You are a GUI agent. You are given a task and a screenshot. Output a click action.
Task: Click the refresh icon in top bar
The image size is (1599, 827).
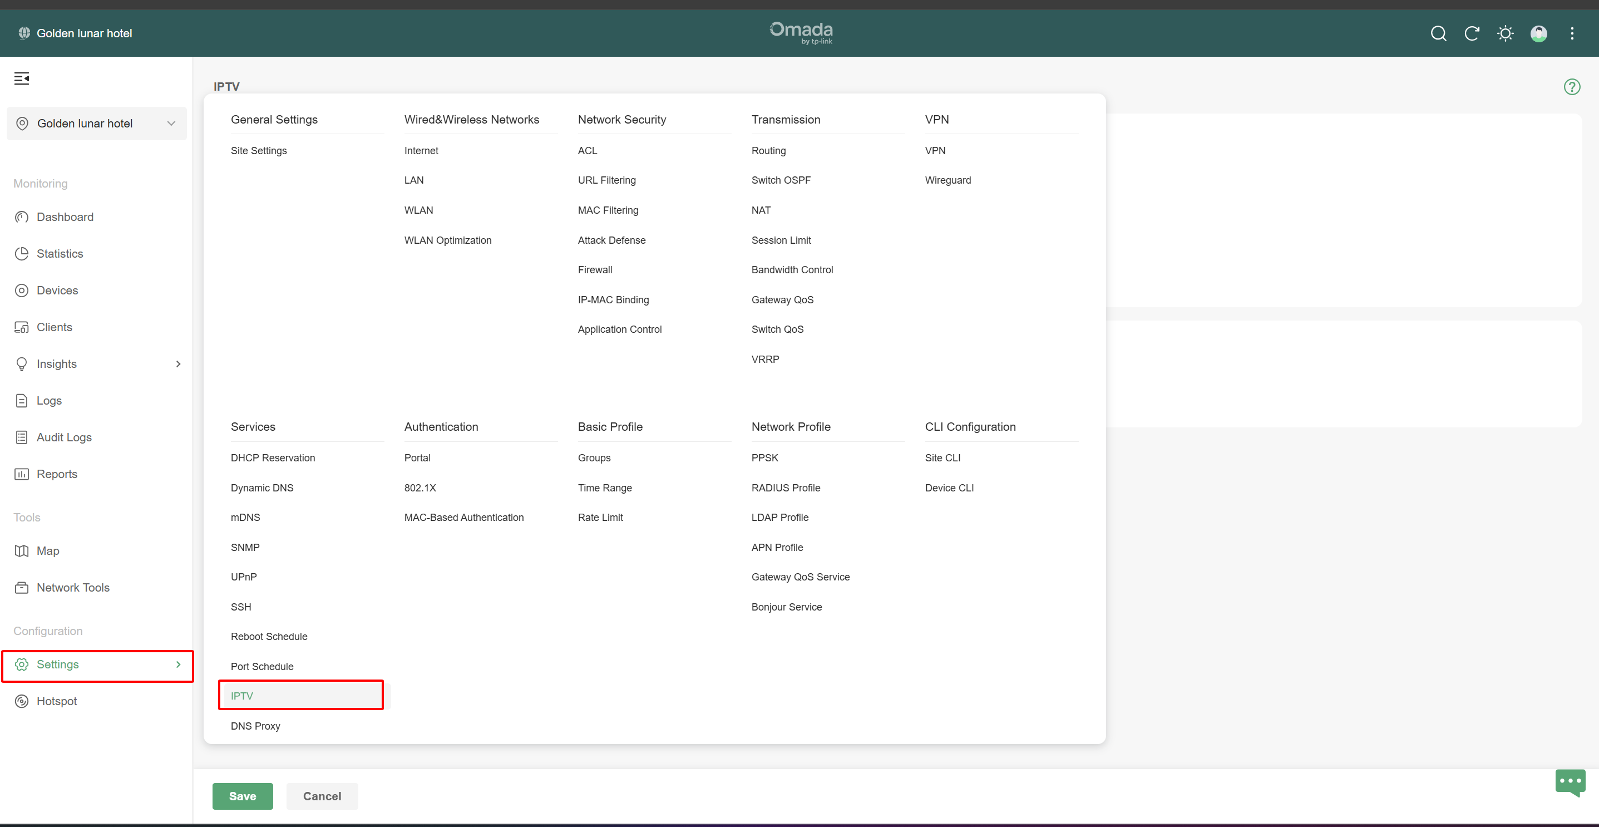tap(1472, 33)
